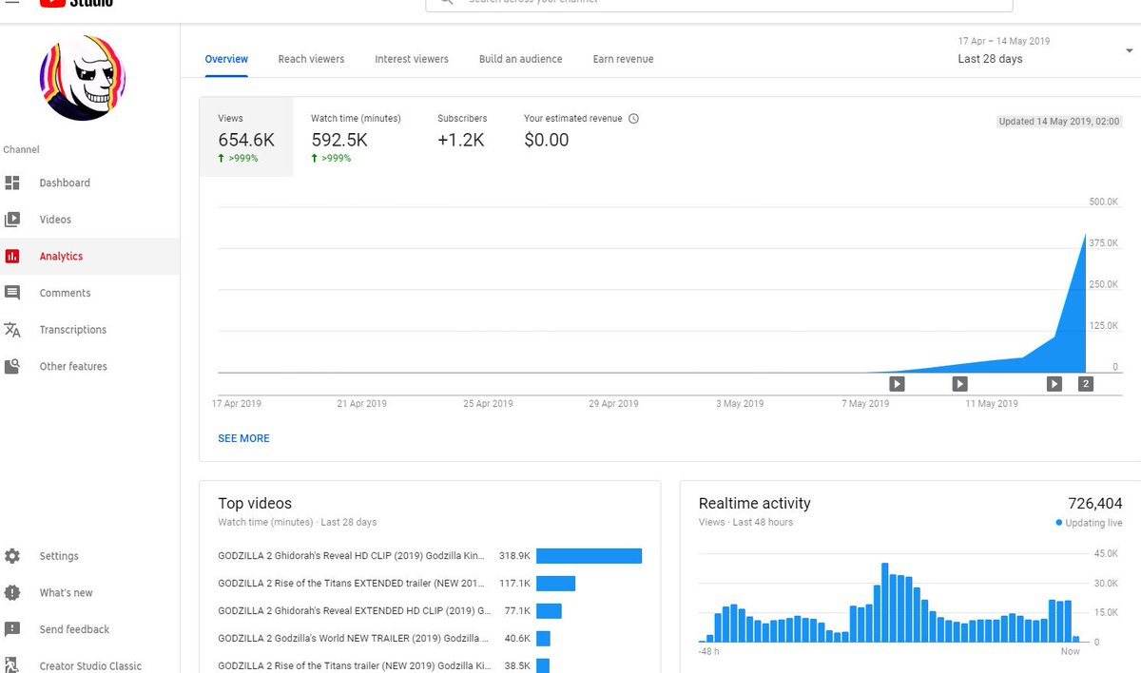Click the date range dropdown arrow
1141x673 pixels.
point(1128,50)
